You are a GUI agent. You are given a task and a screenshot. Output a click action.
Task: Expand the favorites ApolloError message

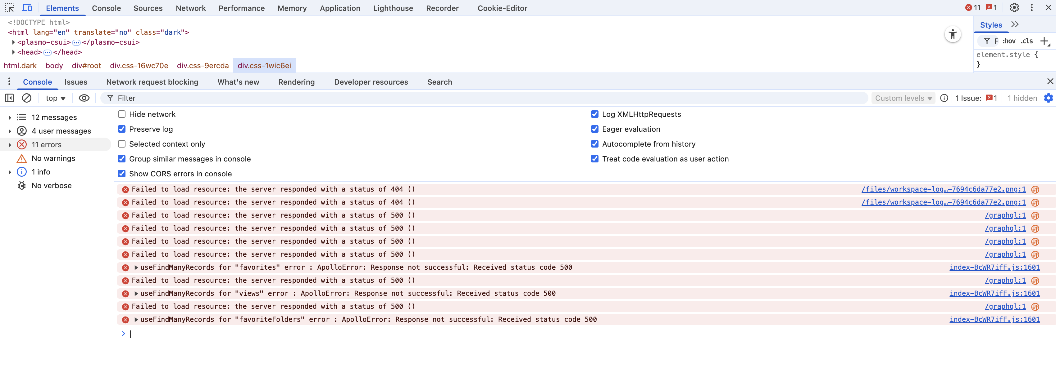click(136, 268)
